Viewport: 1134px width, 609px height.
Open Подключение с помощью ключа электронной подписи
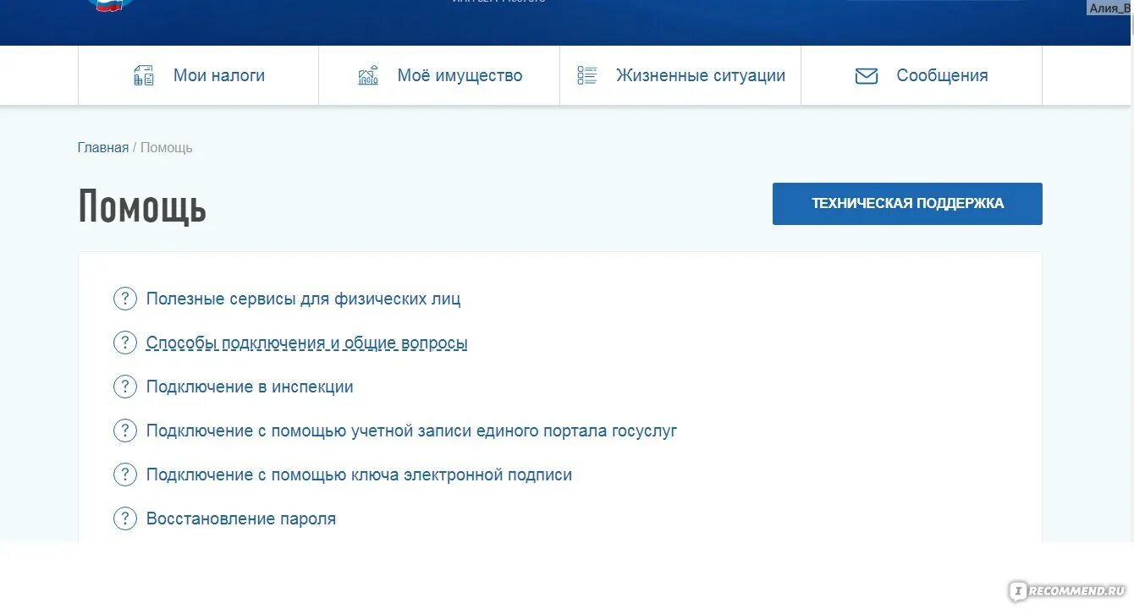click(359, 475)
